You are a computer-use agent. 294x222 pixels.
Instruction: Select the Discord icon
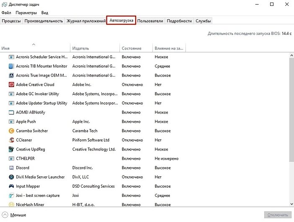pos(11,168)
